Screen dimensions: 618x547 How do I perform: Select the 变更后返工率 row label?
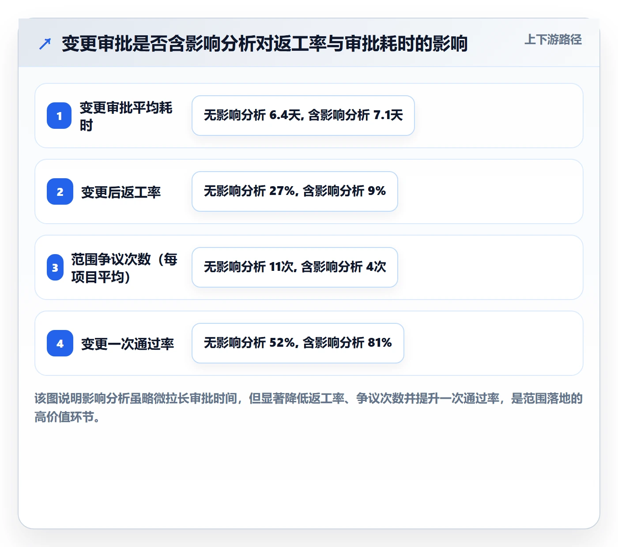pyautogui.click(x=121, y=192)
